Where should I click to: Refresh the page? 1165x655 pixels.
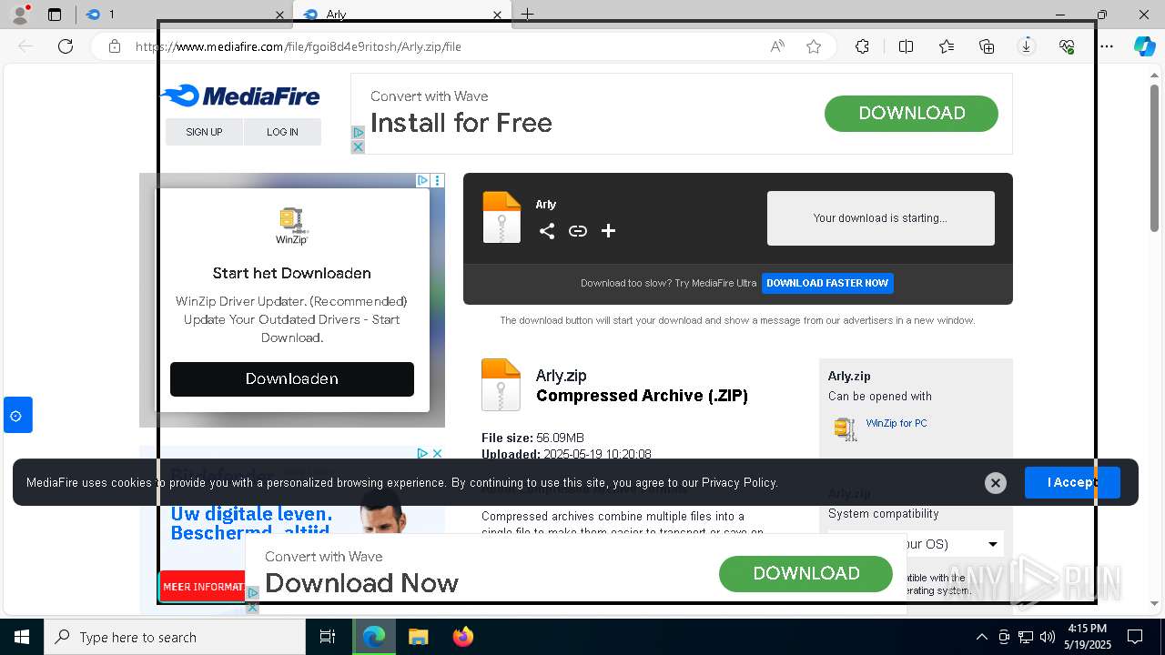pos(66,46)
